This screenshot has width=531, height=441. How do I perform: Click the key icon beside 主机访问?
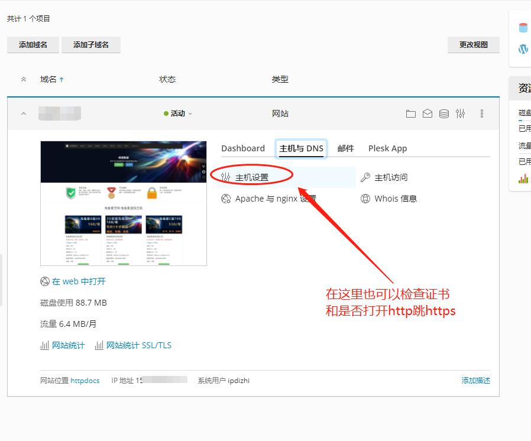pos(365,177)
